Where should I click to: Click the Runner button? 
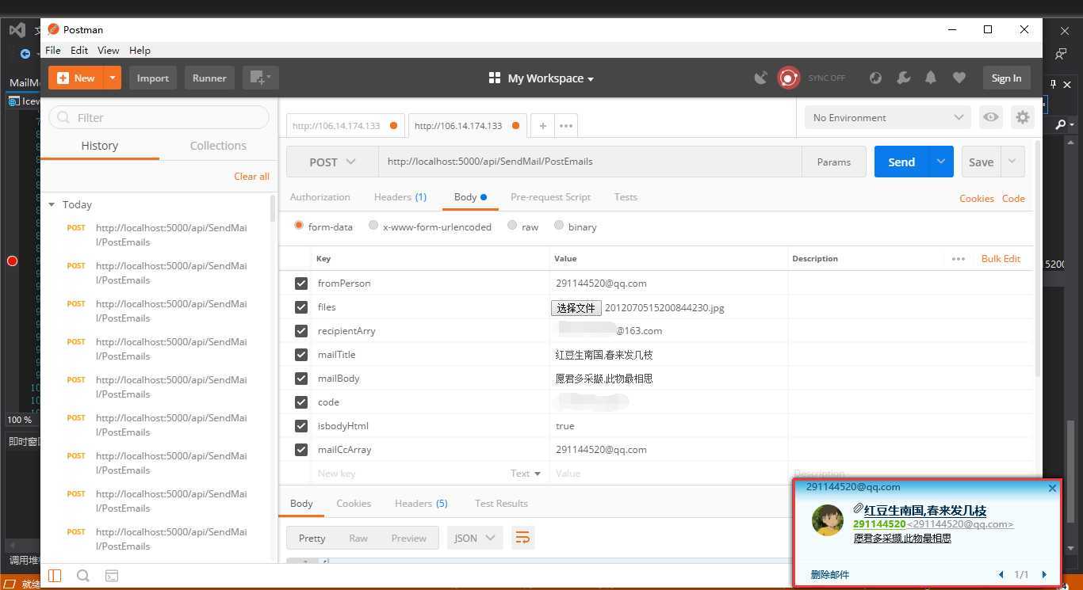click(209, 78)
